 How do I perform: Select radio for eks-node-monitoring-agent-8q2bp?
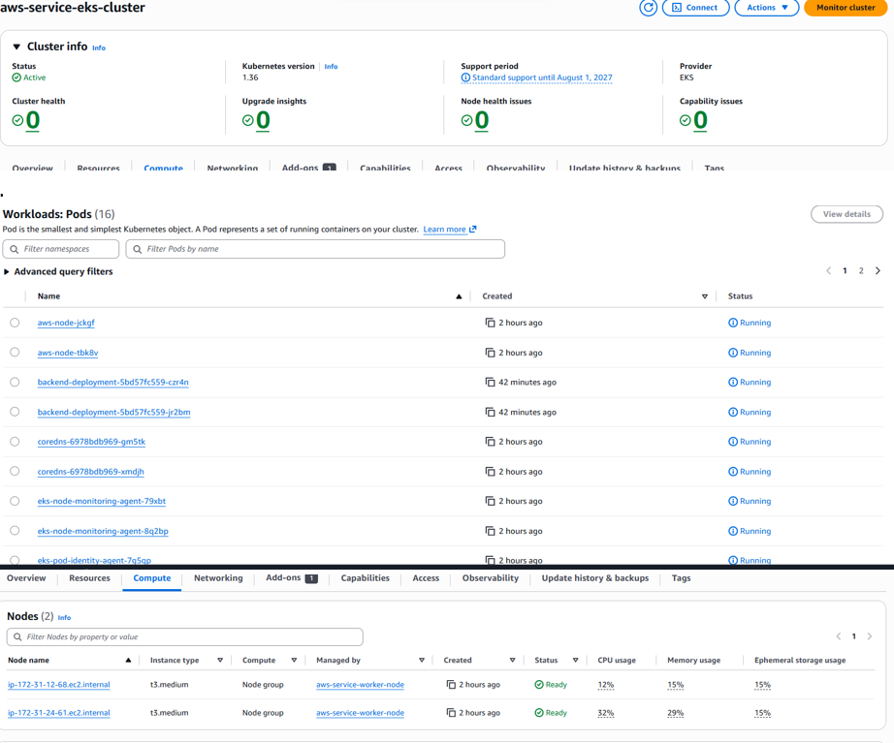pos(15,531)
